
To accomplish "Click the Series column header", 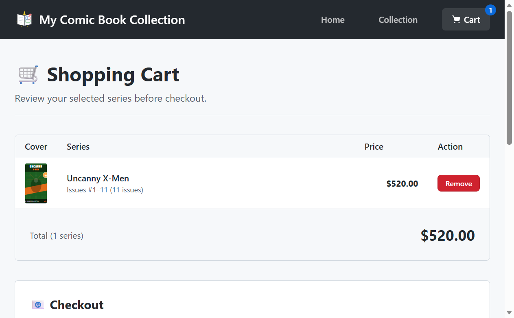I will pyautogui.click(x=78, y=147).
